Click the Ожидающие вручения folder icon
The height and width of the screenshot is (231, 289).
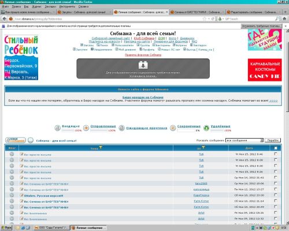pos(121,128)
